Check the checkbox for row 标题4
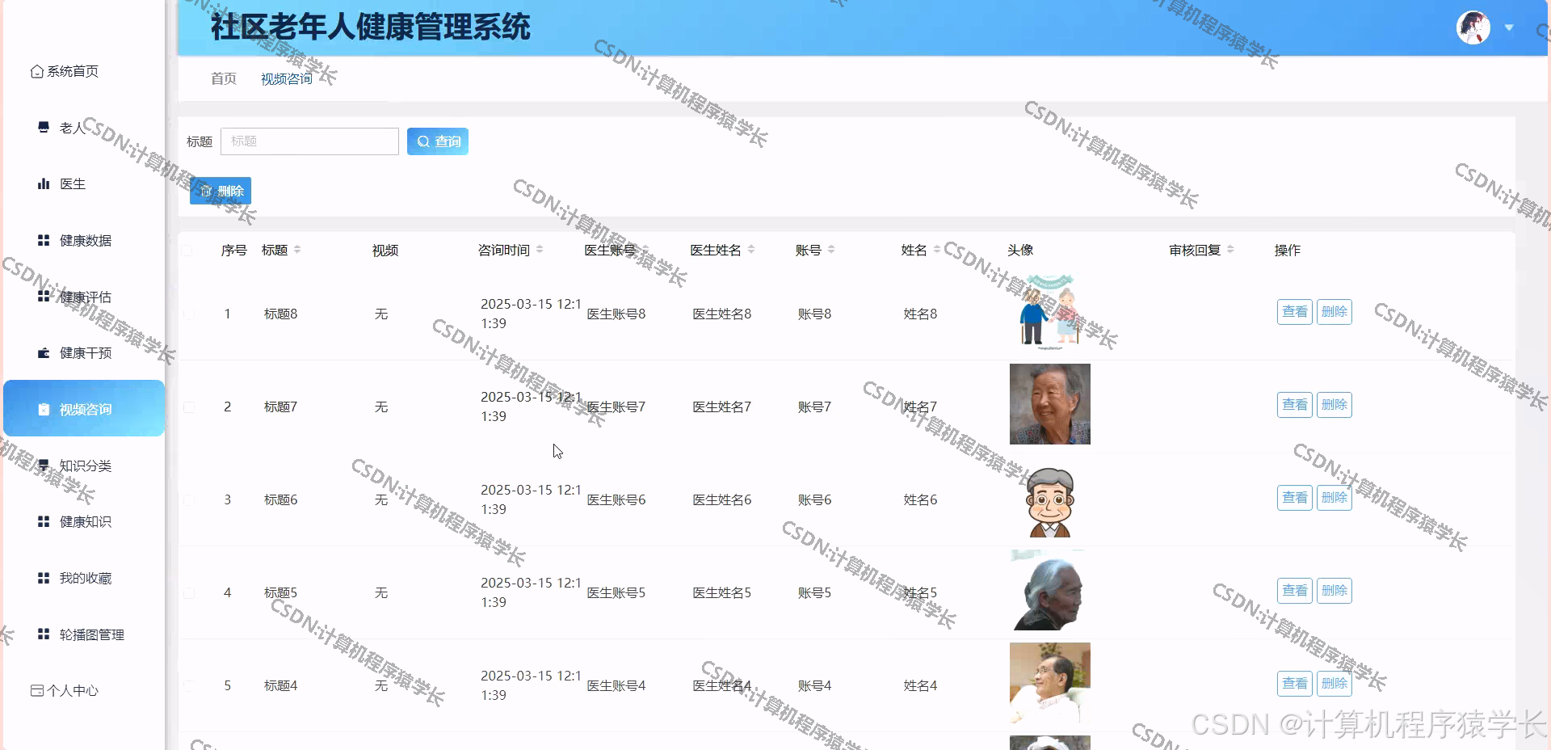This screenshot has height=750, width=1551. [x=189, y=685]
